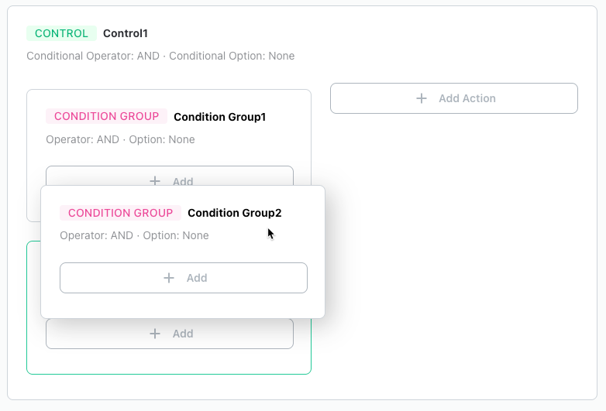Click Add button inside Condition Group1
606x411 pixels.
click(x=170, y=176)
